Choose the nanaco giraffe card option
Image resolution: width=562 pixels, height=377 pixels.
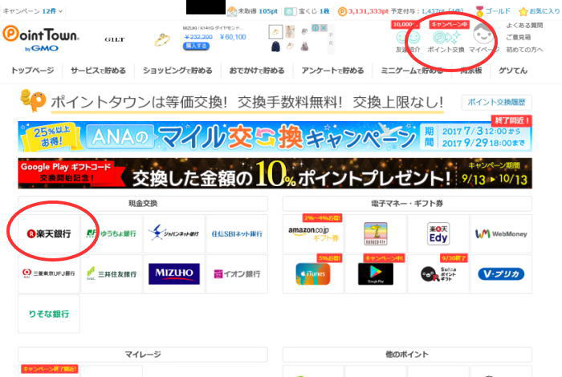coord(376,233)
